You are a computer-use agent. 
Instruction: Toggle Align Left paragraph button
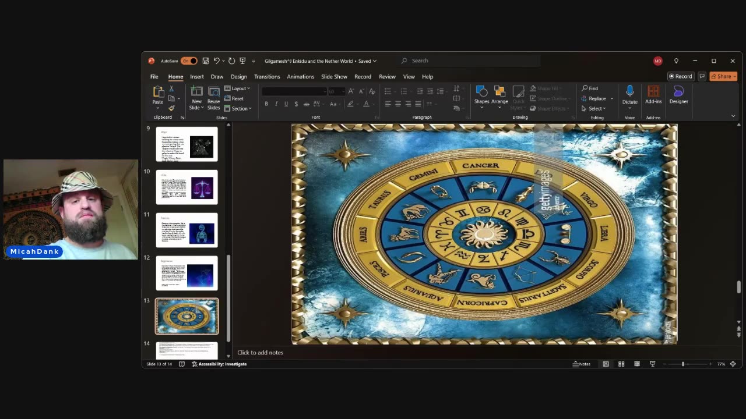pyautogui.click(x=388, y=104)
